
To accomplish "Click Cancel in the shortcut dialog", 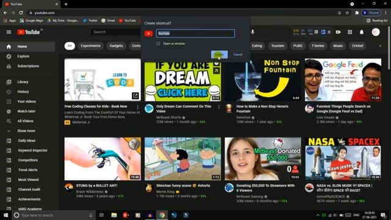I will tap(238, 54).
